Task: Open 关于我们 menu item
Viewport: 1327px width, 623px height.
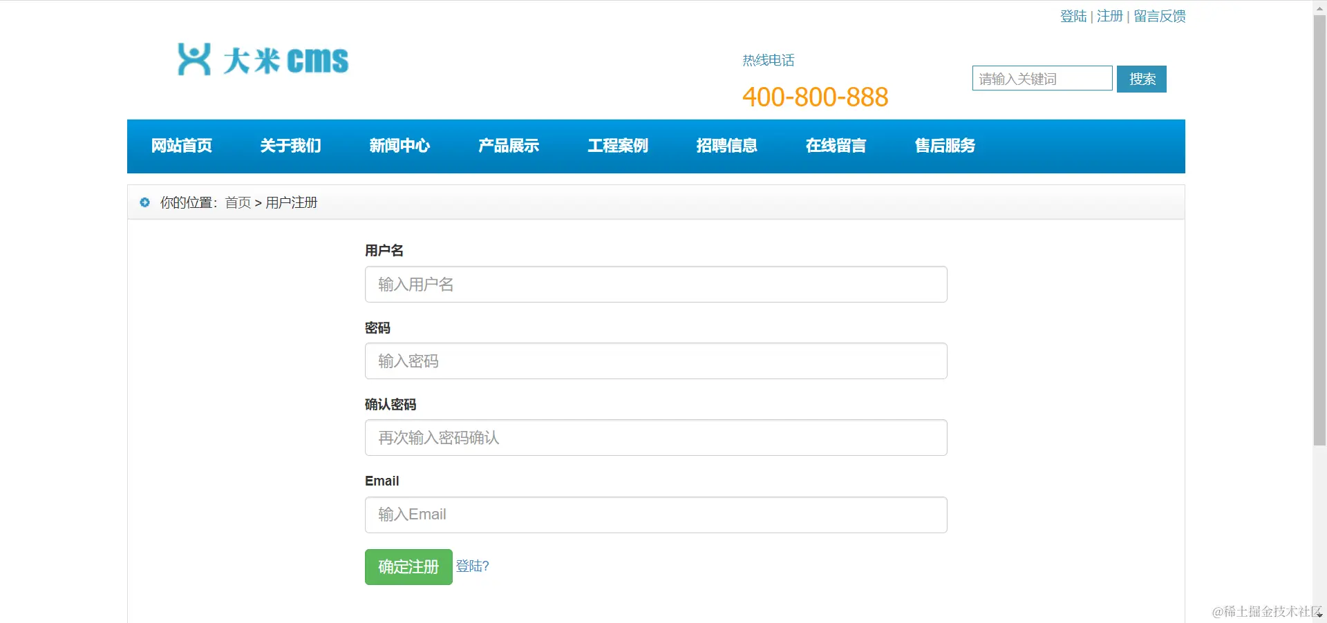Action: click(x=291, y=146)
